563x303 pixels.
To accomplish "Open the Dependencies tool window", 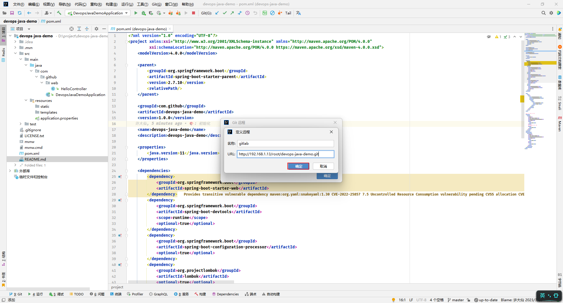I will coord(225,294).
